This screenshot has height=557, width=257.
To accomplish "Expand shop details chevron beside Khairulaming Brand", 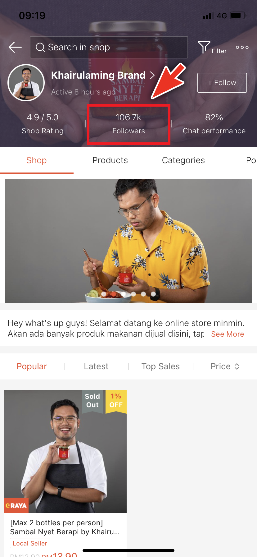I will click(152, 75).
